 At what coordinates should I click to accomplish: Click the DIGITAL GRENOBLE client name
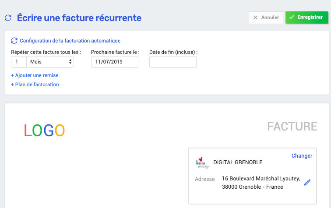click(x=238, y=162)
